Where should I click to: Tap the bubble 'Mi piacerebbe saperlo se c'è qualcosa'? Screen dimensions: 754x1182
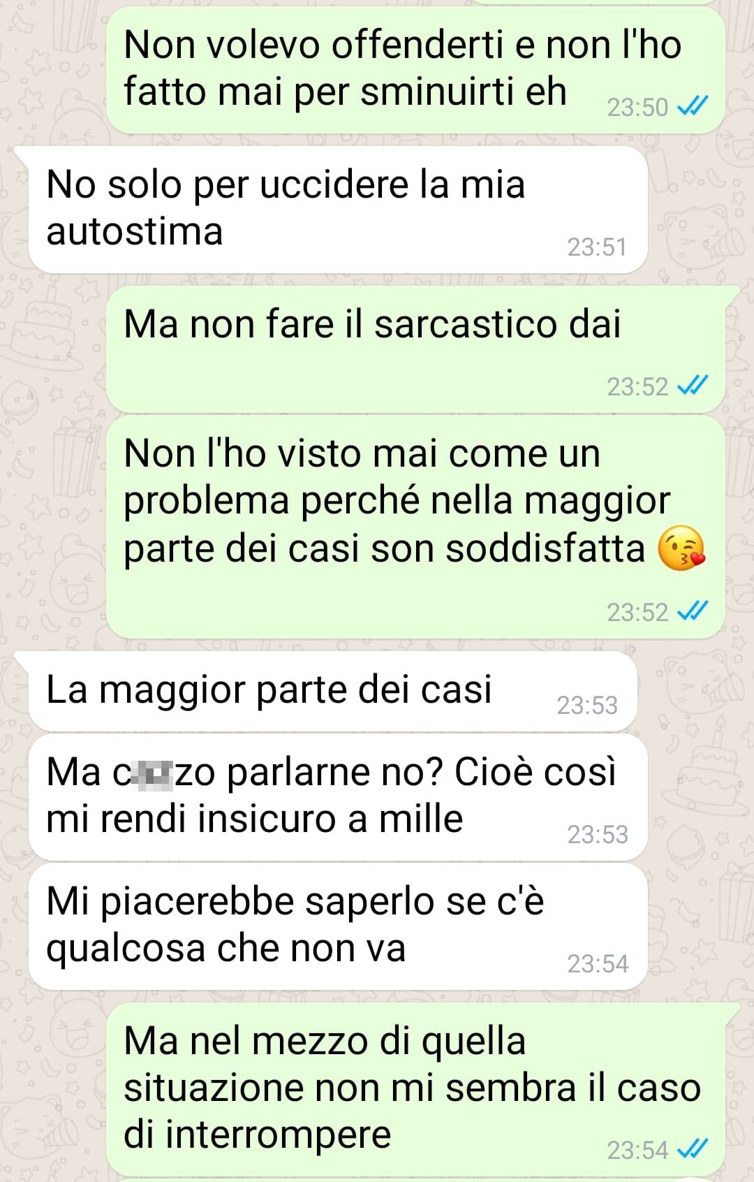338,926
